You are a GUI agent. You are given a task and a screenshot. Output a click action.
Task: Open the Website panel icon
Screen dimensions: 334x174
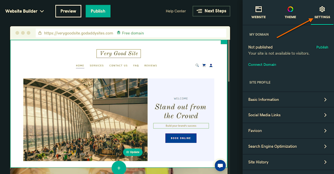pos(258,12)
